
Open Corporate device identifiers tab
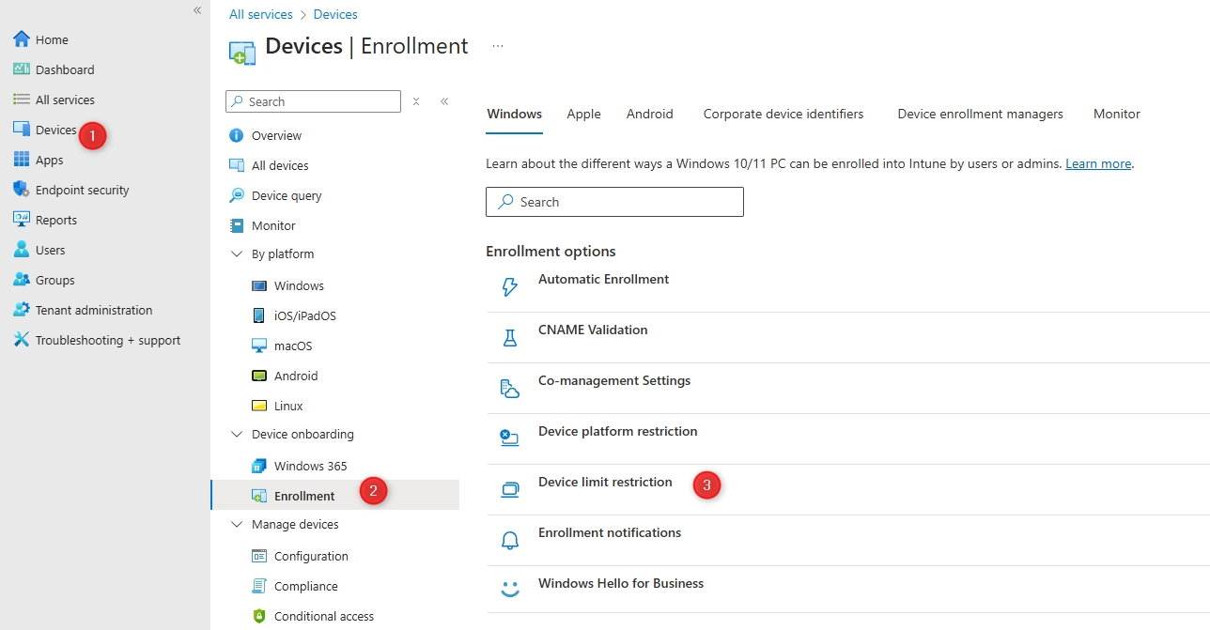[x=783, y=114]
